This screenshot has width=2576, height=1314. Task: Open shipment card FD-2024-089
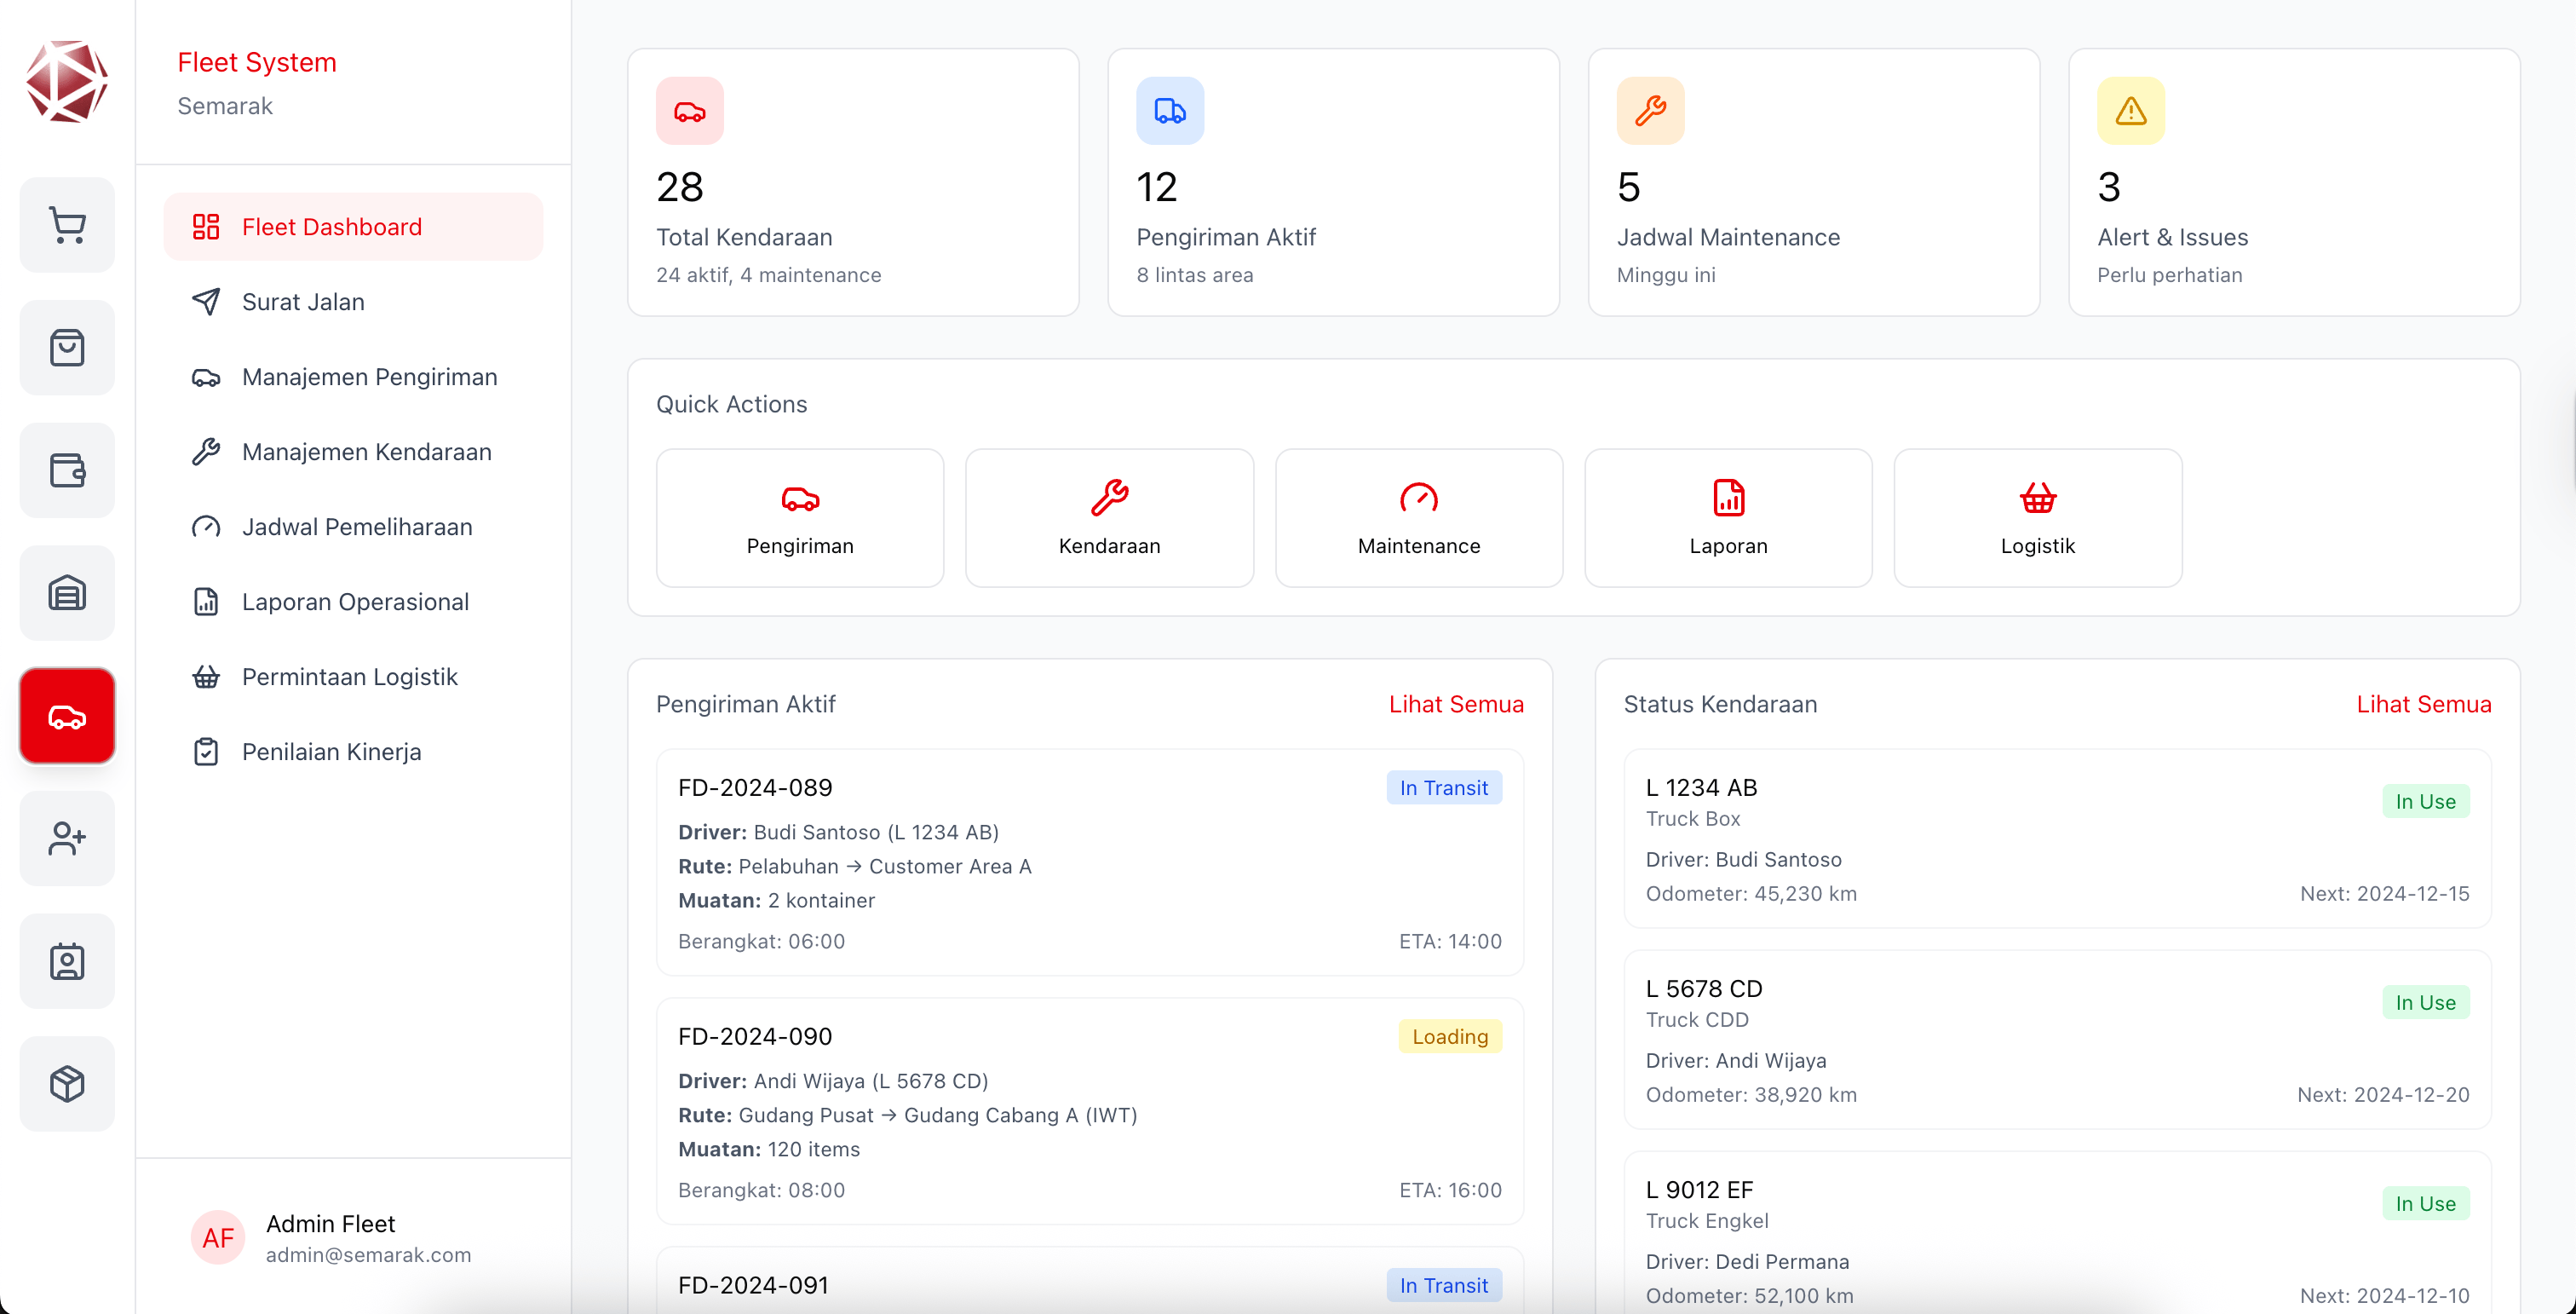click(x=1089, y=862)
